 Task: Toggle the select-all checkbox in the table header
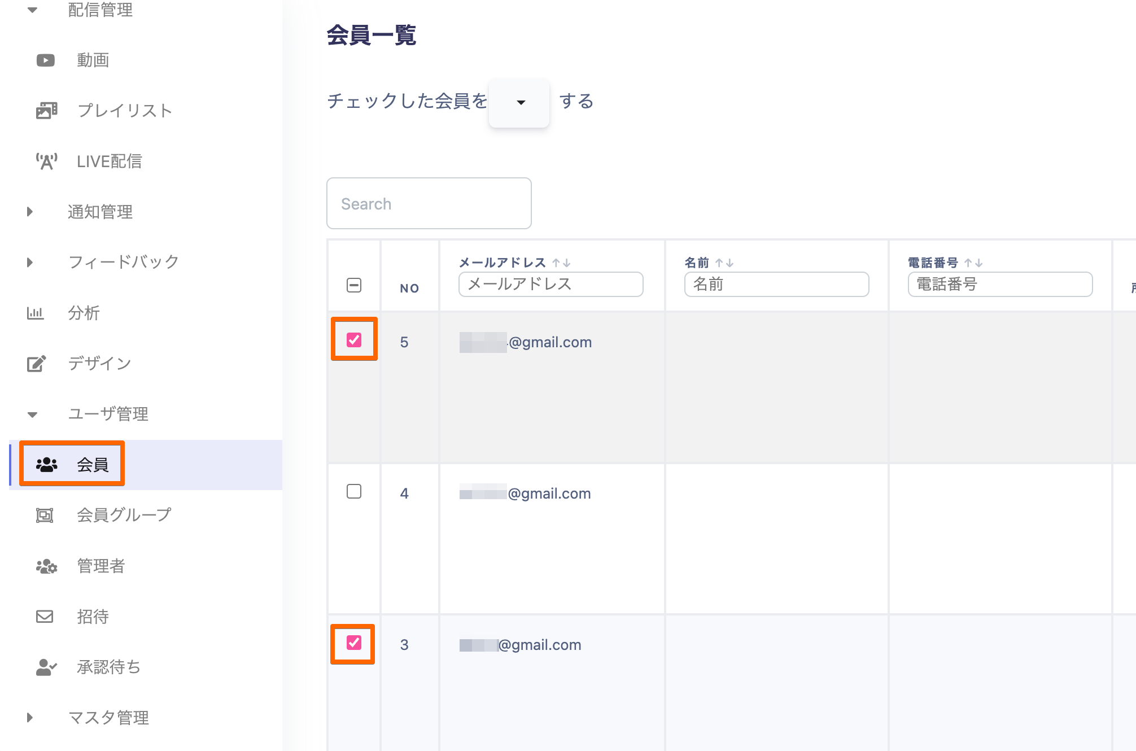point(354,285)
